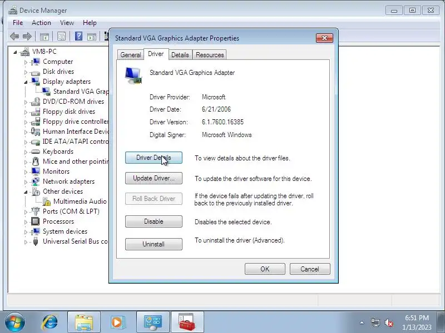Click the Back arrow in Device Manager toolbar
Viewport: 445px width, 333px height.
coord(14,36)
